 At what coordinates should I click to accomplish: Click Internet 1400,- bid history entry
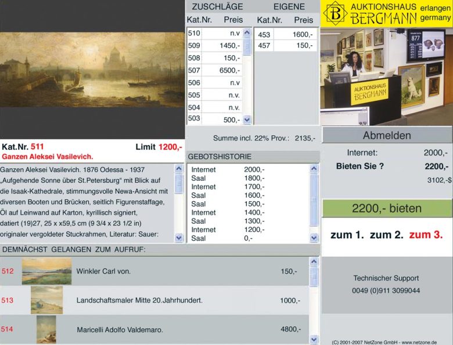[x=228, y=213]
